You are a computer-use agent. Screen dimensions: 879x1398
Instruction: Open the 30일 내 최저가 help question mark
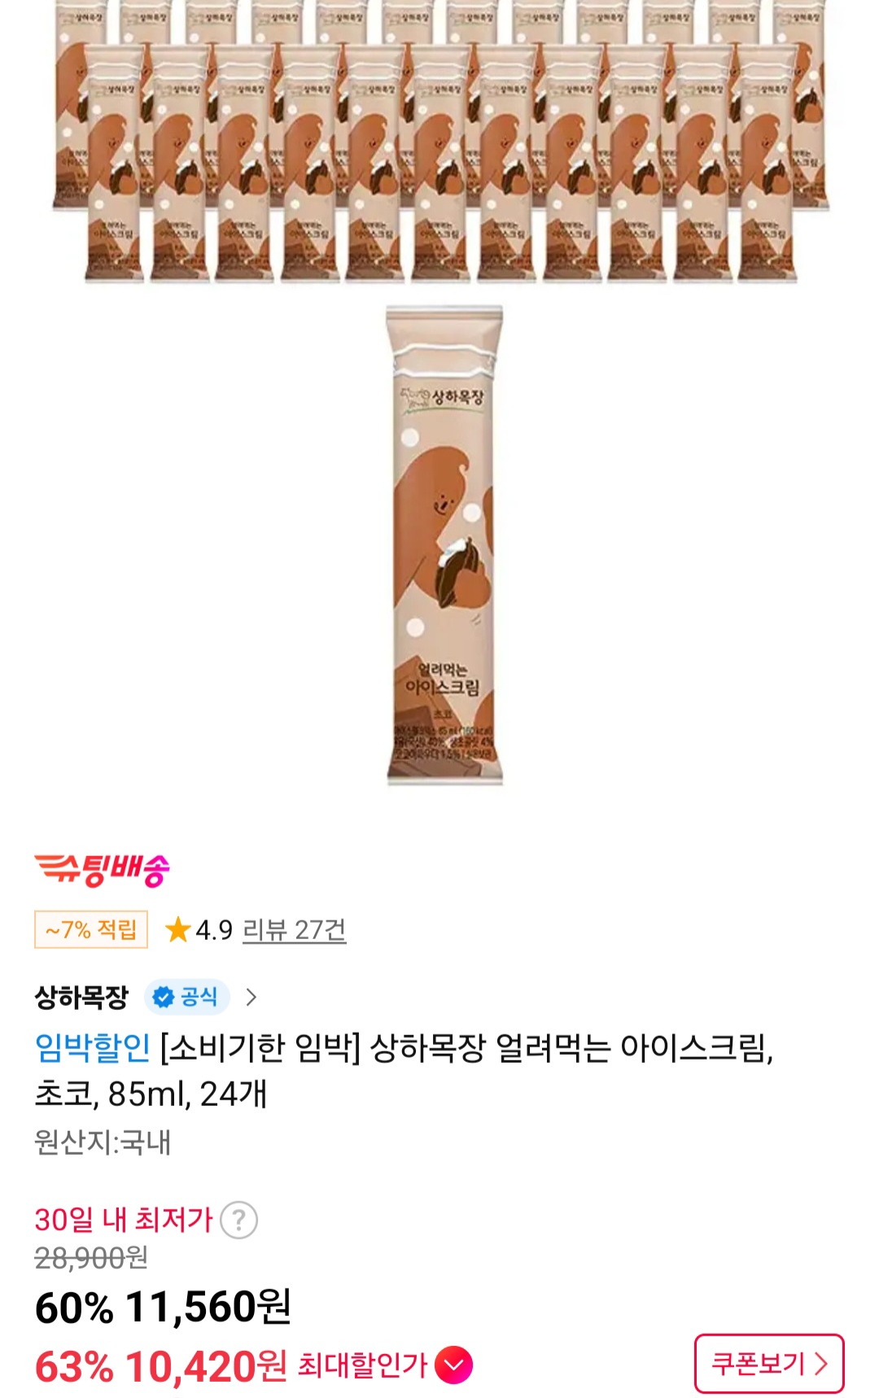tap(238, 1220)
